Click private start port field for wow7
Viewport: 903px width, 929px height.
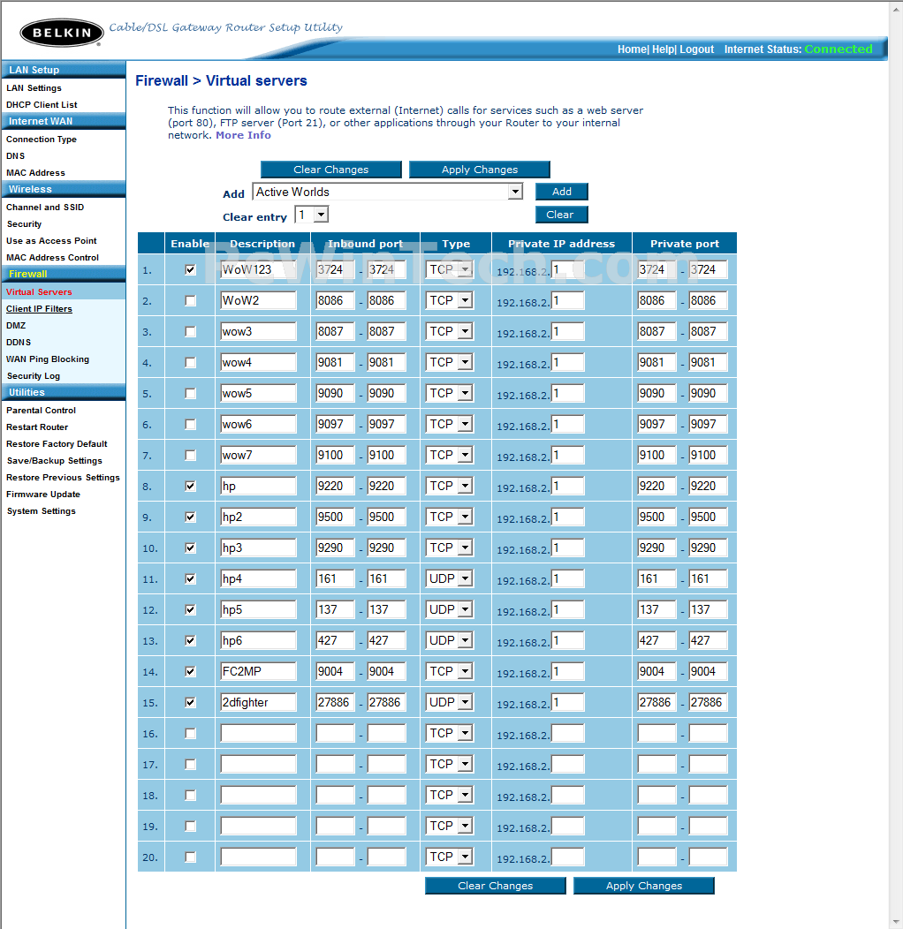click(657, 455)
